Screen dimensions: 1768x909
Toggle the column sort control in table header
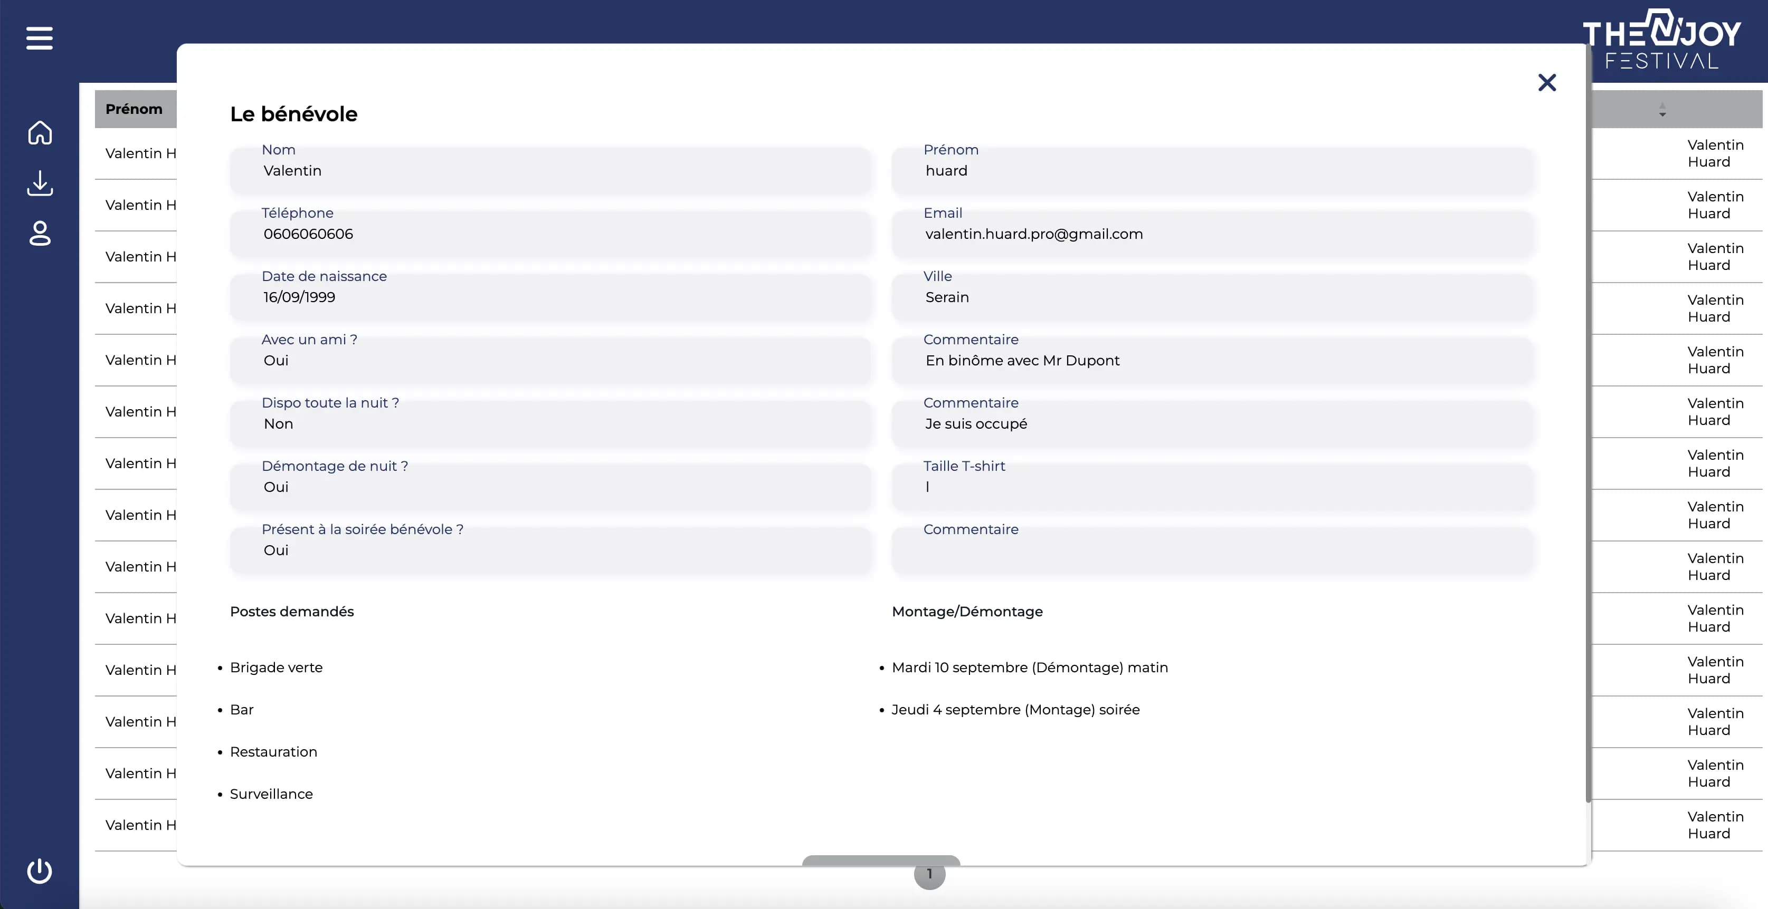coord(1662,110)
